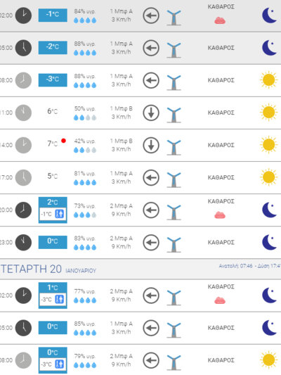The image size is (281, 375).
Task: Select the wind turbine icon in 23:00 row
Action: click(174, 245)
